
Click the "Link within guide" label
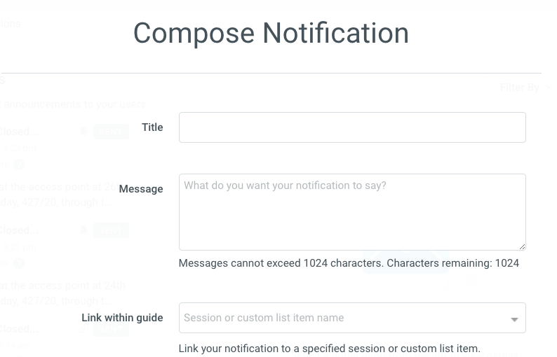point(122,318)
